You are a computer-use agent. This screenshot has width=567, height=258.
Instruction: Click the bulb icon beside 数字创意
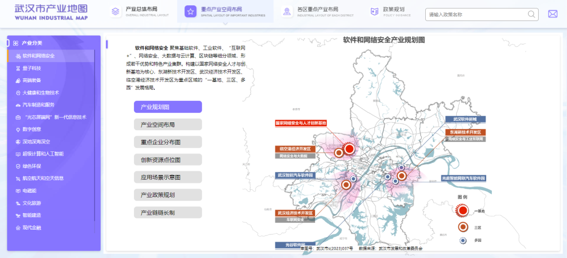pyautogui.click(x=18, y=130)
